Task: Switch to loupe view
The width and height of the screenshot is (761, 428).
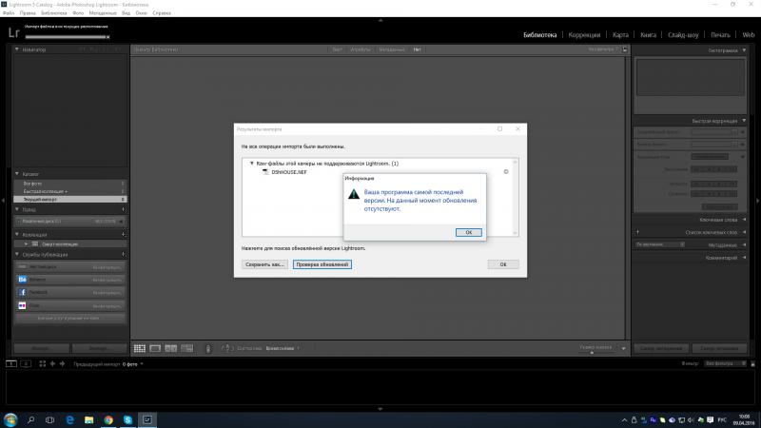Action: [155, 348]
